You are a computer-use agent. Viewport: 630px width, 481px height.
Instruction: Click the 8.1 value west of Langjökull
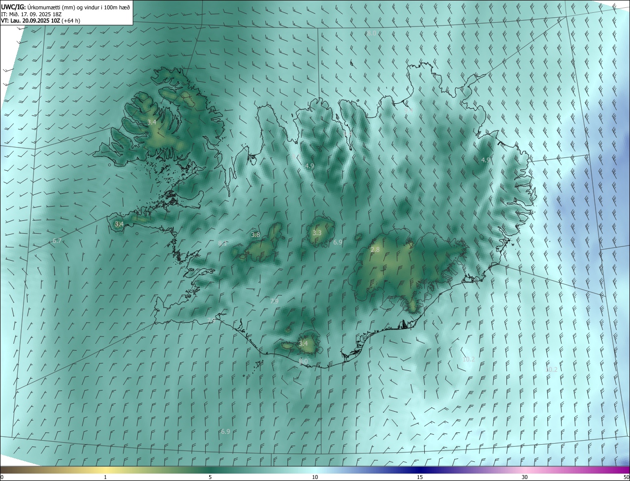(222, 243)
